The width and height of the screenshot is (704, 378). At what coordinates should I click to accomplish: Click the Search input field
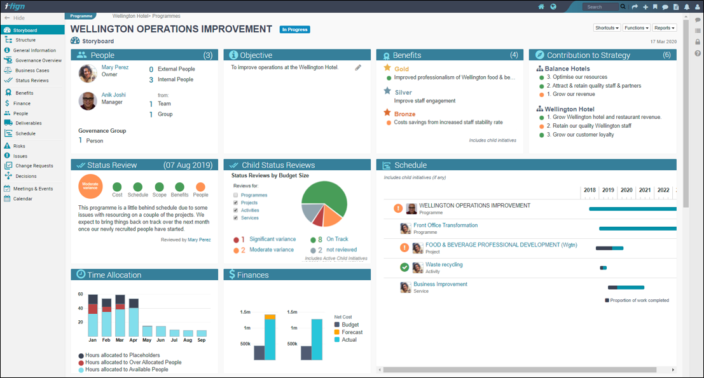(601, 7)
